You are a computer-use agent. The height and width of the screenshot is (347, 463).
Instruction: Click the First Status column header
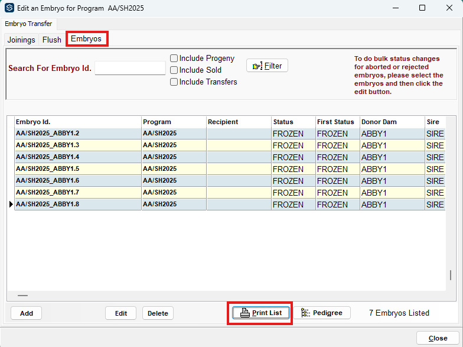point(338,122)
